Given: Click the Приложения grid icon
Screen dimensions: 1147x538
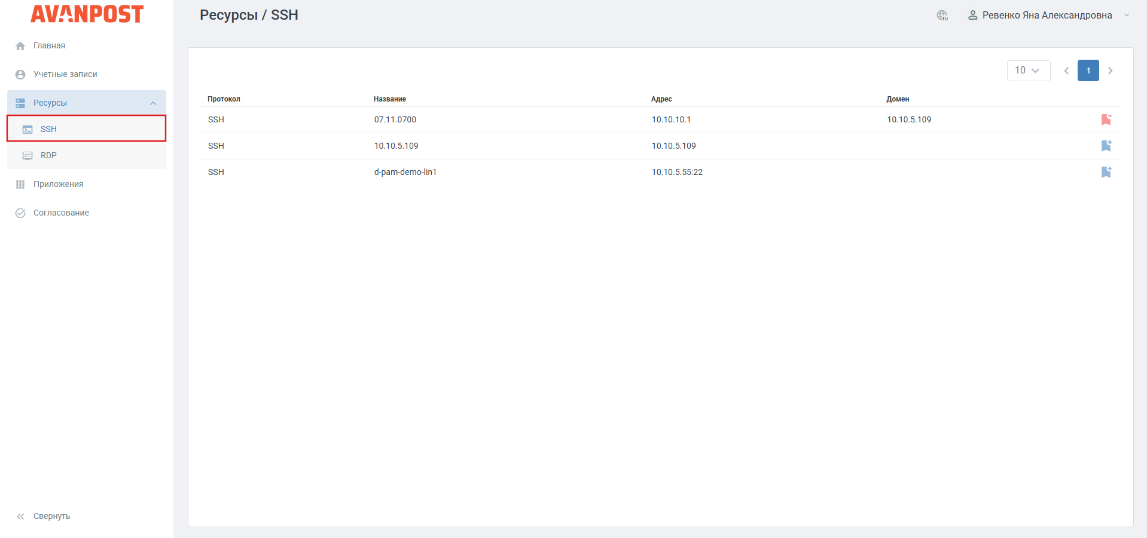Looking at the screenshot, I should [x=20, y=185].
